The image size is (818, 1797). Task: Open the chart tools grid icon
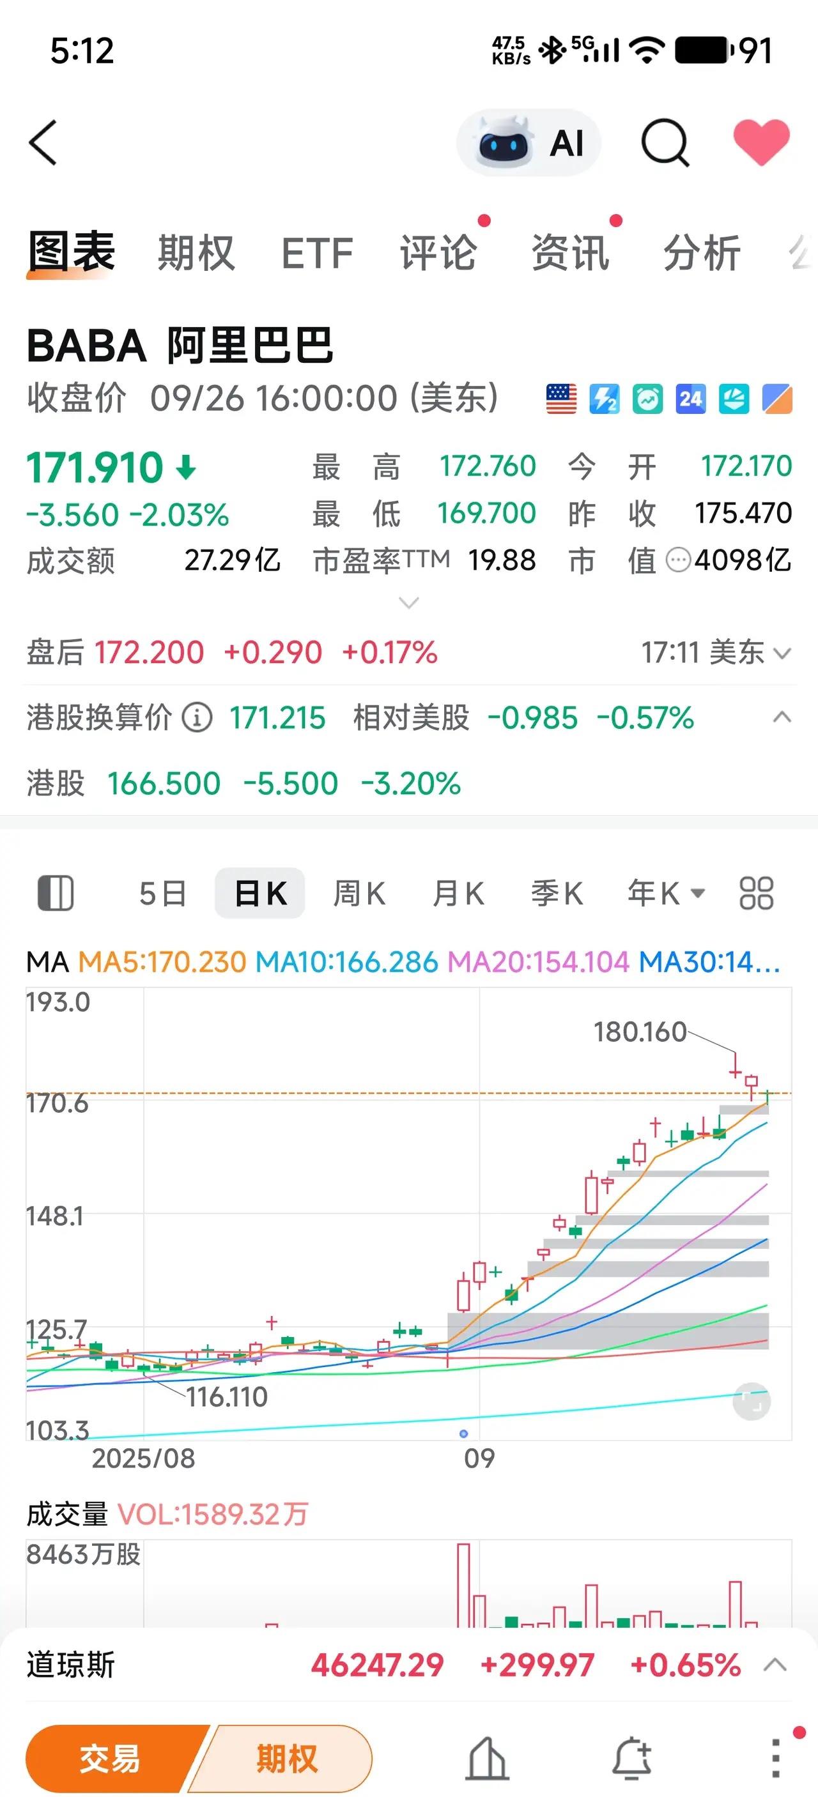point(757,893)
